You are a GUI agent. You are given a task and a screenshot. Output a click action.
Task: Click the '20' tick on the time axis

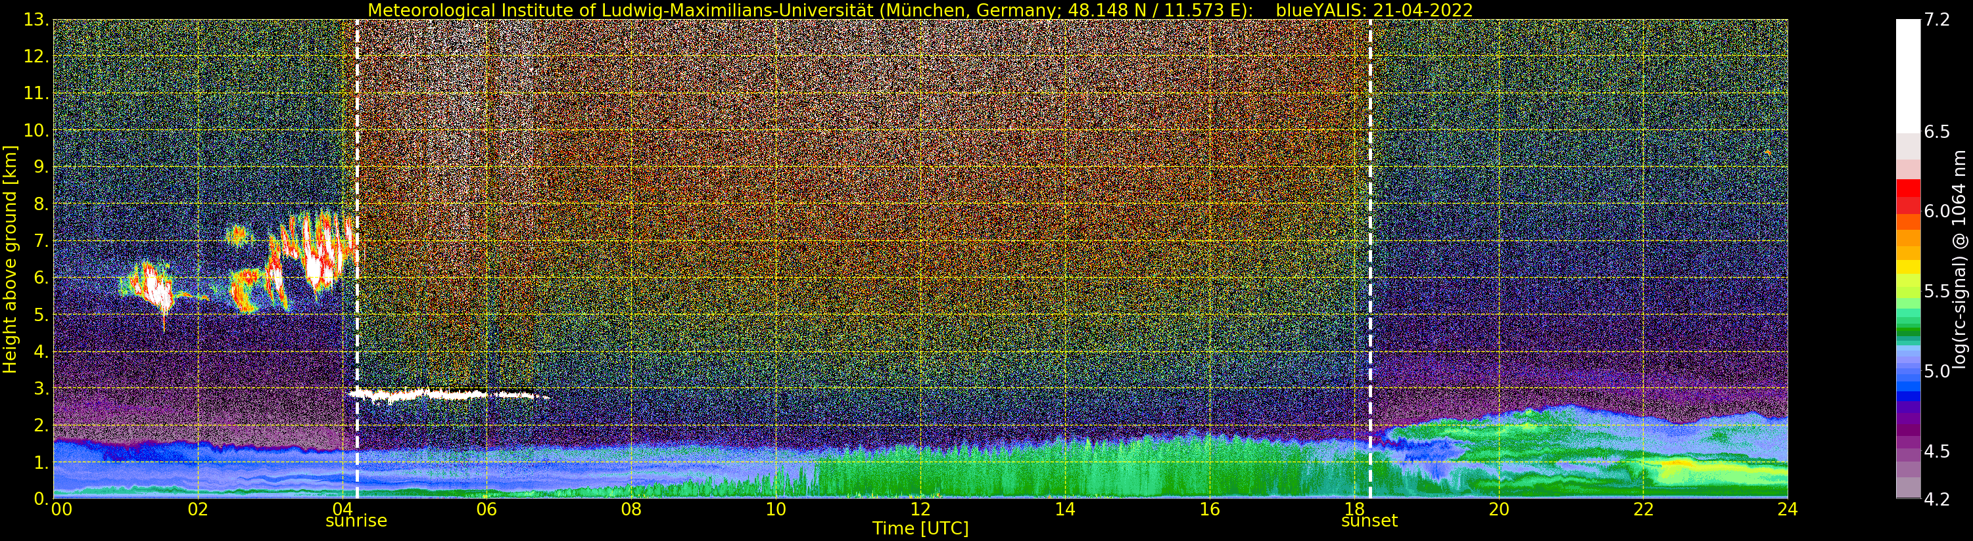(1498, 509)
